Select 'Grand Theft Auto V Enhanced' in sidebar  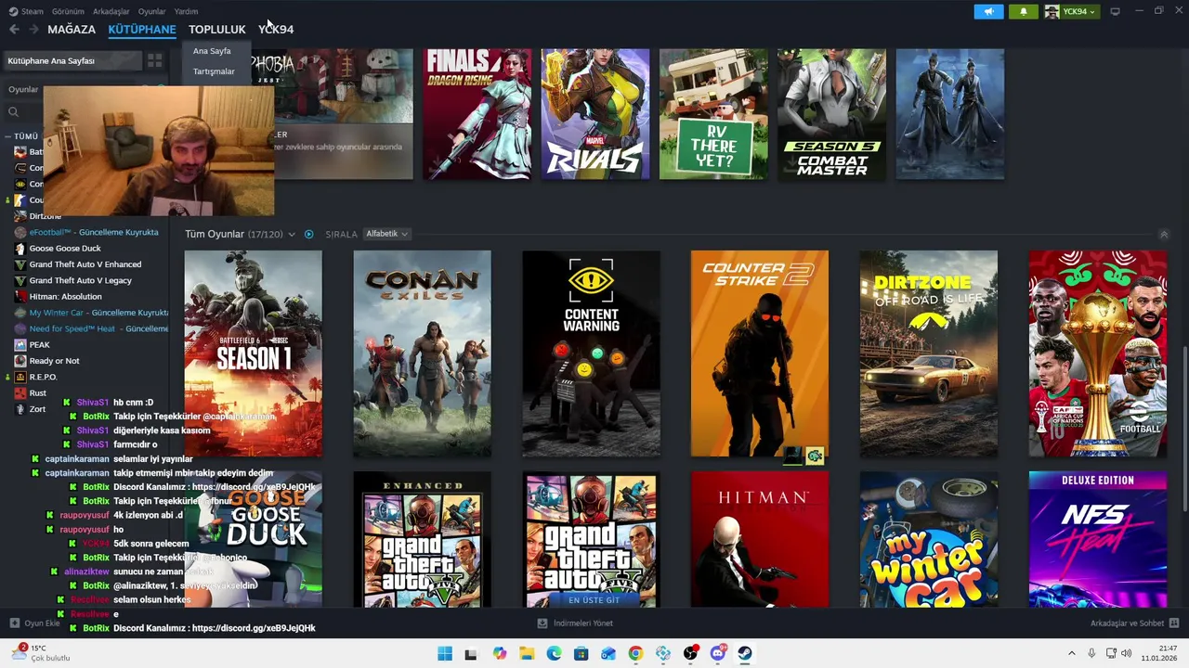[x=85, y=264]
